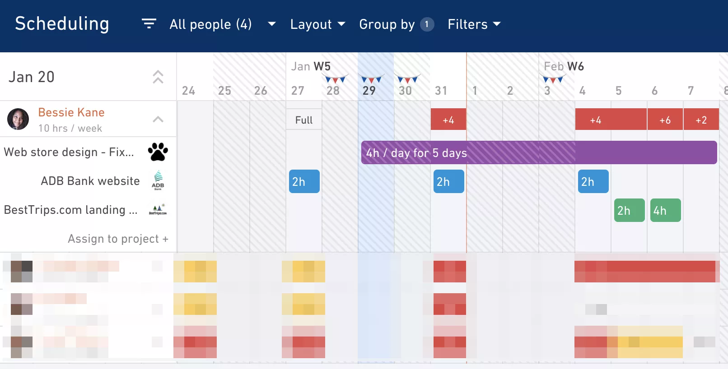This screenshot has width=728, height=369.
Task: Select day 29 in the timeline header
Action: pyautogui.click(x=369, y=91)
